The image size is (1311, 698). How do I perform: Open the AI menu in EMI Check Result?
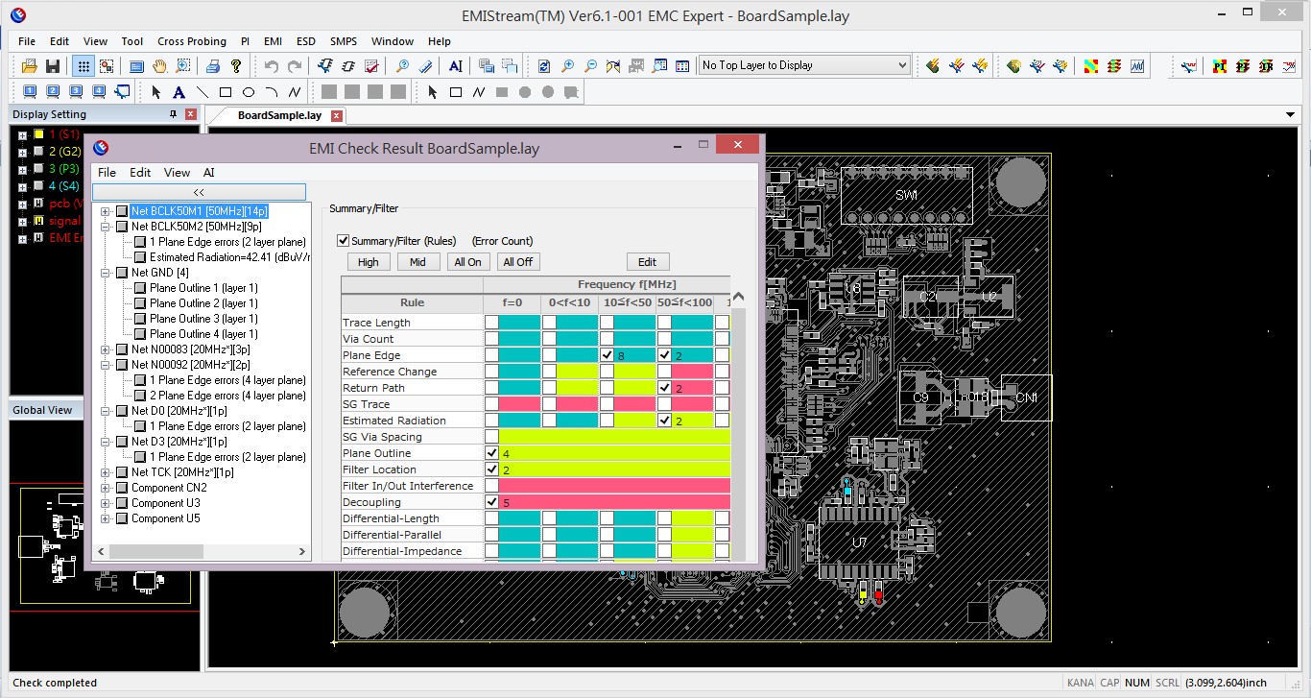pyautogui.click(x=208, y=173)
